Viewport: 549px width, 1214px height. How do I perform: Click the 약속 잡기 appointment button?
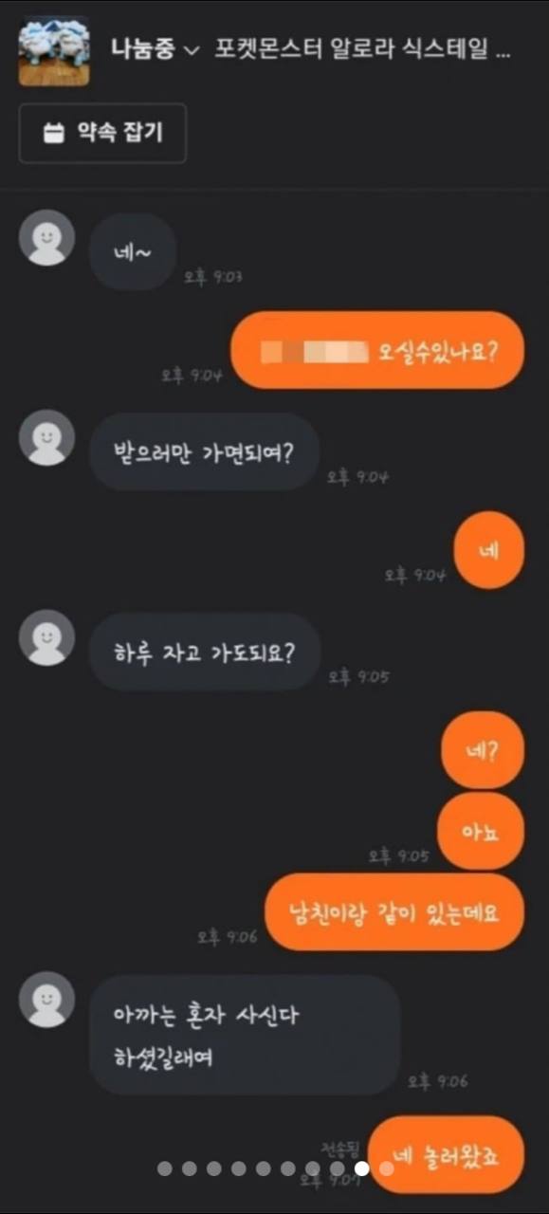click(103, 133)
